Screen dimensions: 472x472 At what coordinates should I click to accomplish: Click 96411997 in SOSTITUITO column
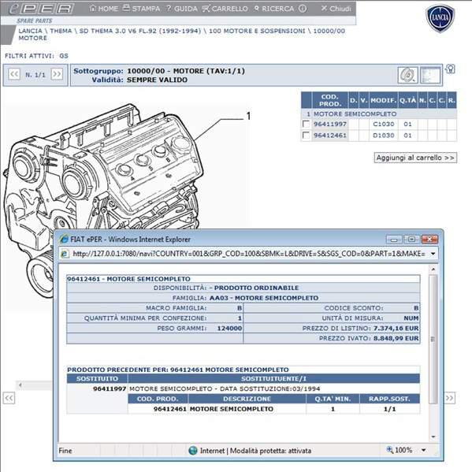pos(110,388)
